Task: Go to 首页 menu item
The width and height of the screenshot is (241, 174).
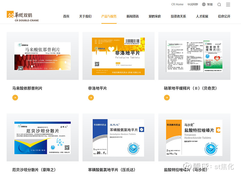Action: point(66,16)
